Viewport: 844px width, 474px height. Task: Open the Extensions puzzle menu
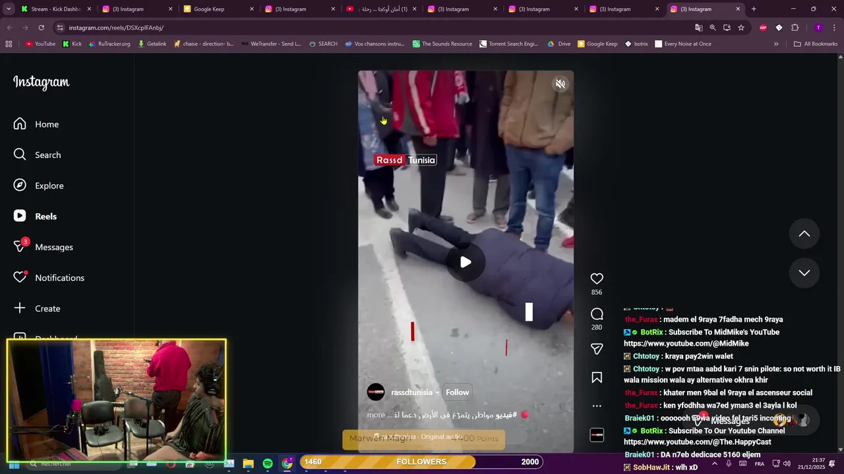tap(795, 28)
